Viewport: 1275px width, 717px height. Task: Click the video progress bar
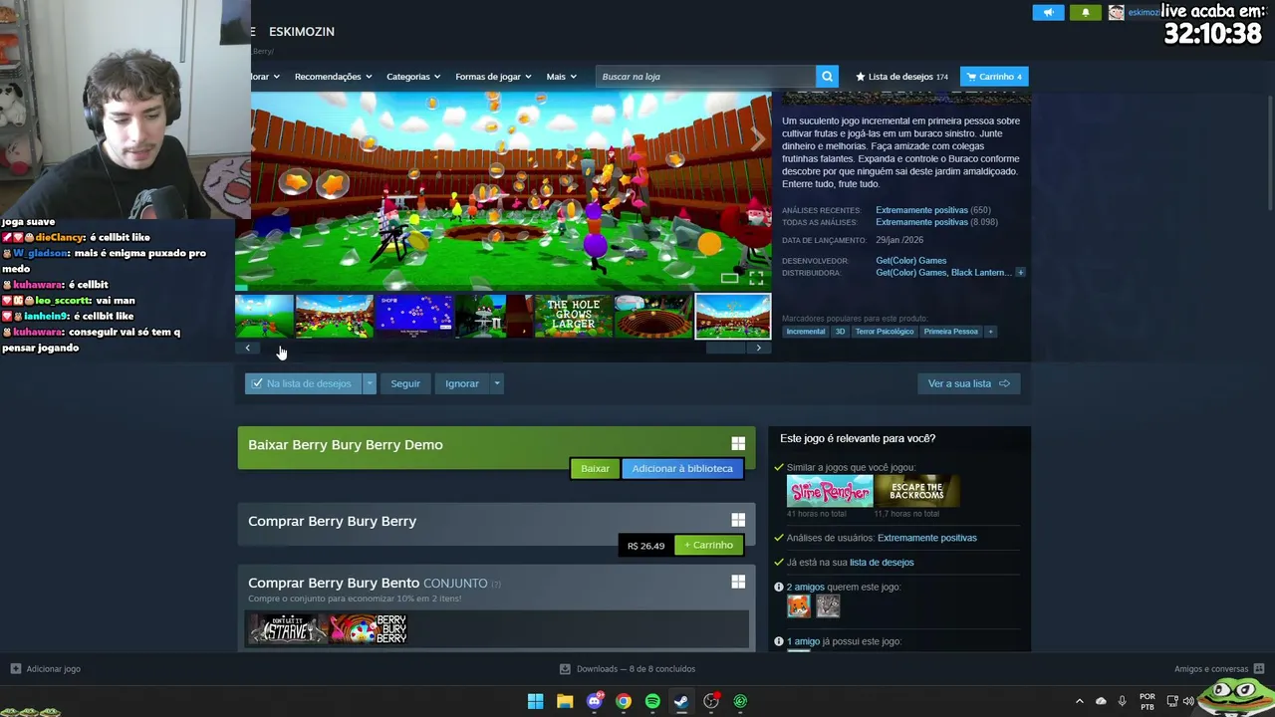(x=503, y=289)
